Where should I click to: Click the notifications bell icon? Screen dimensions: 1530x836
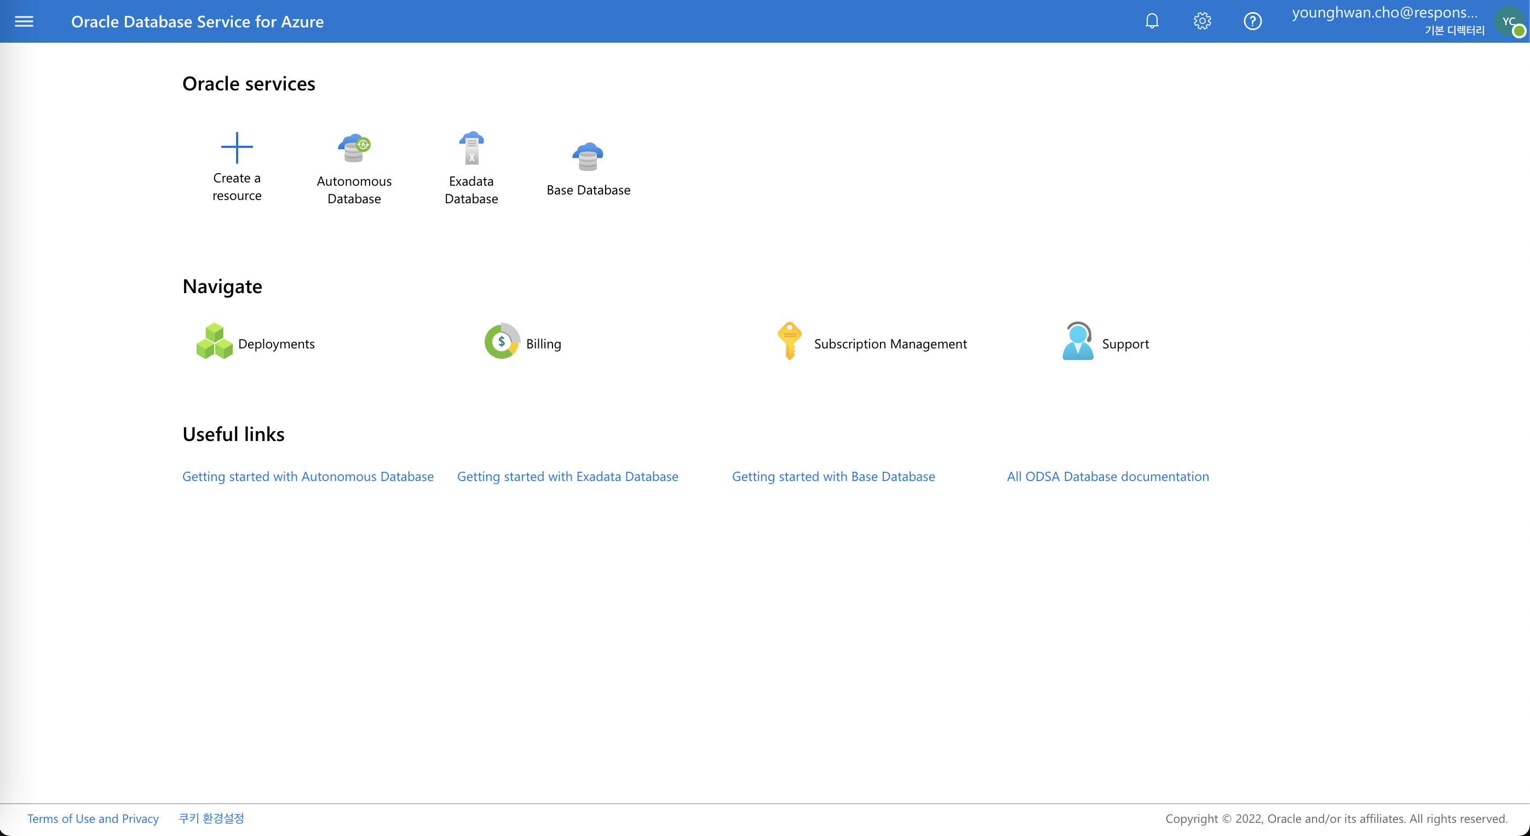pyautogui.click(x=1152, y=21)
